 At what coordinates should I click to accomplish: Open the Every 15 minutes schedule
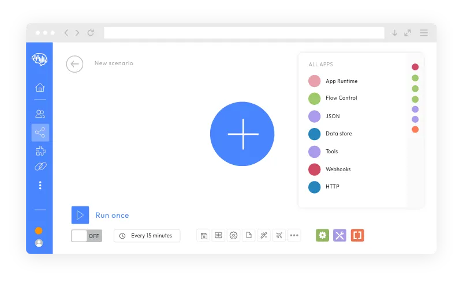[147, 236]
